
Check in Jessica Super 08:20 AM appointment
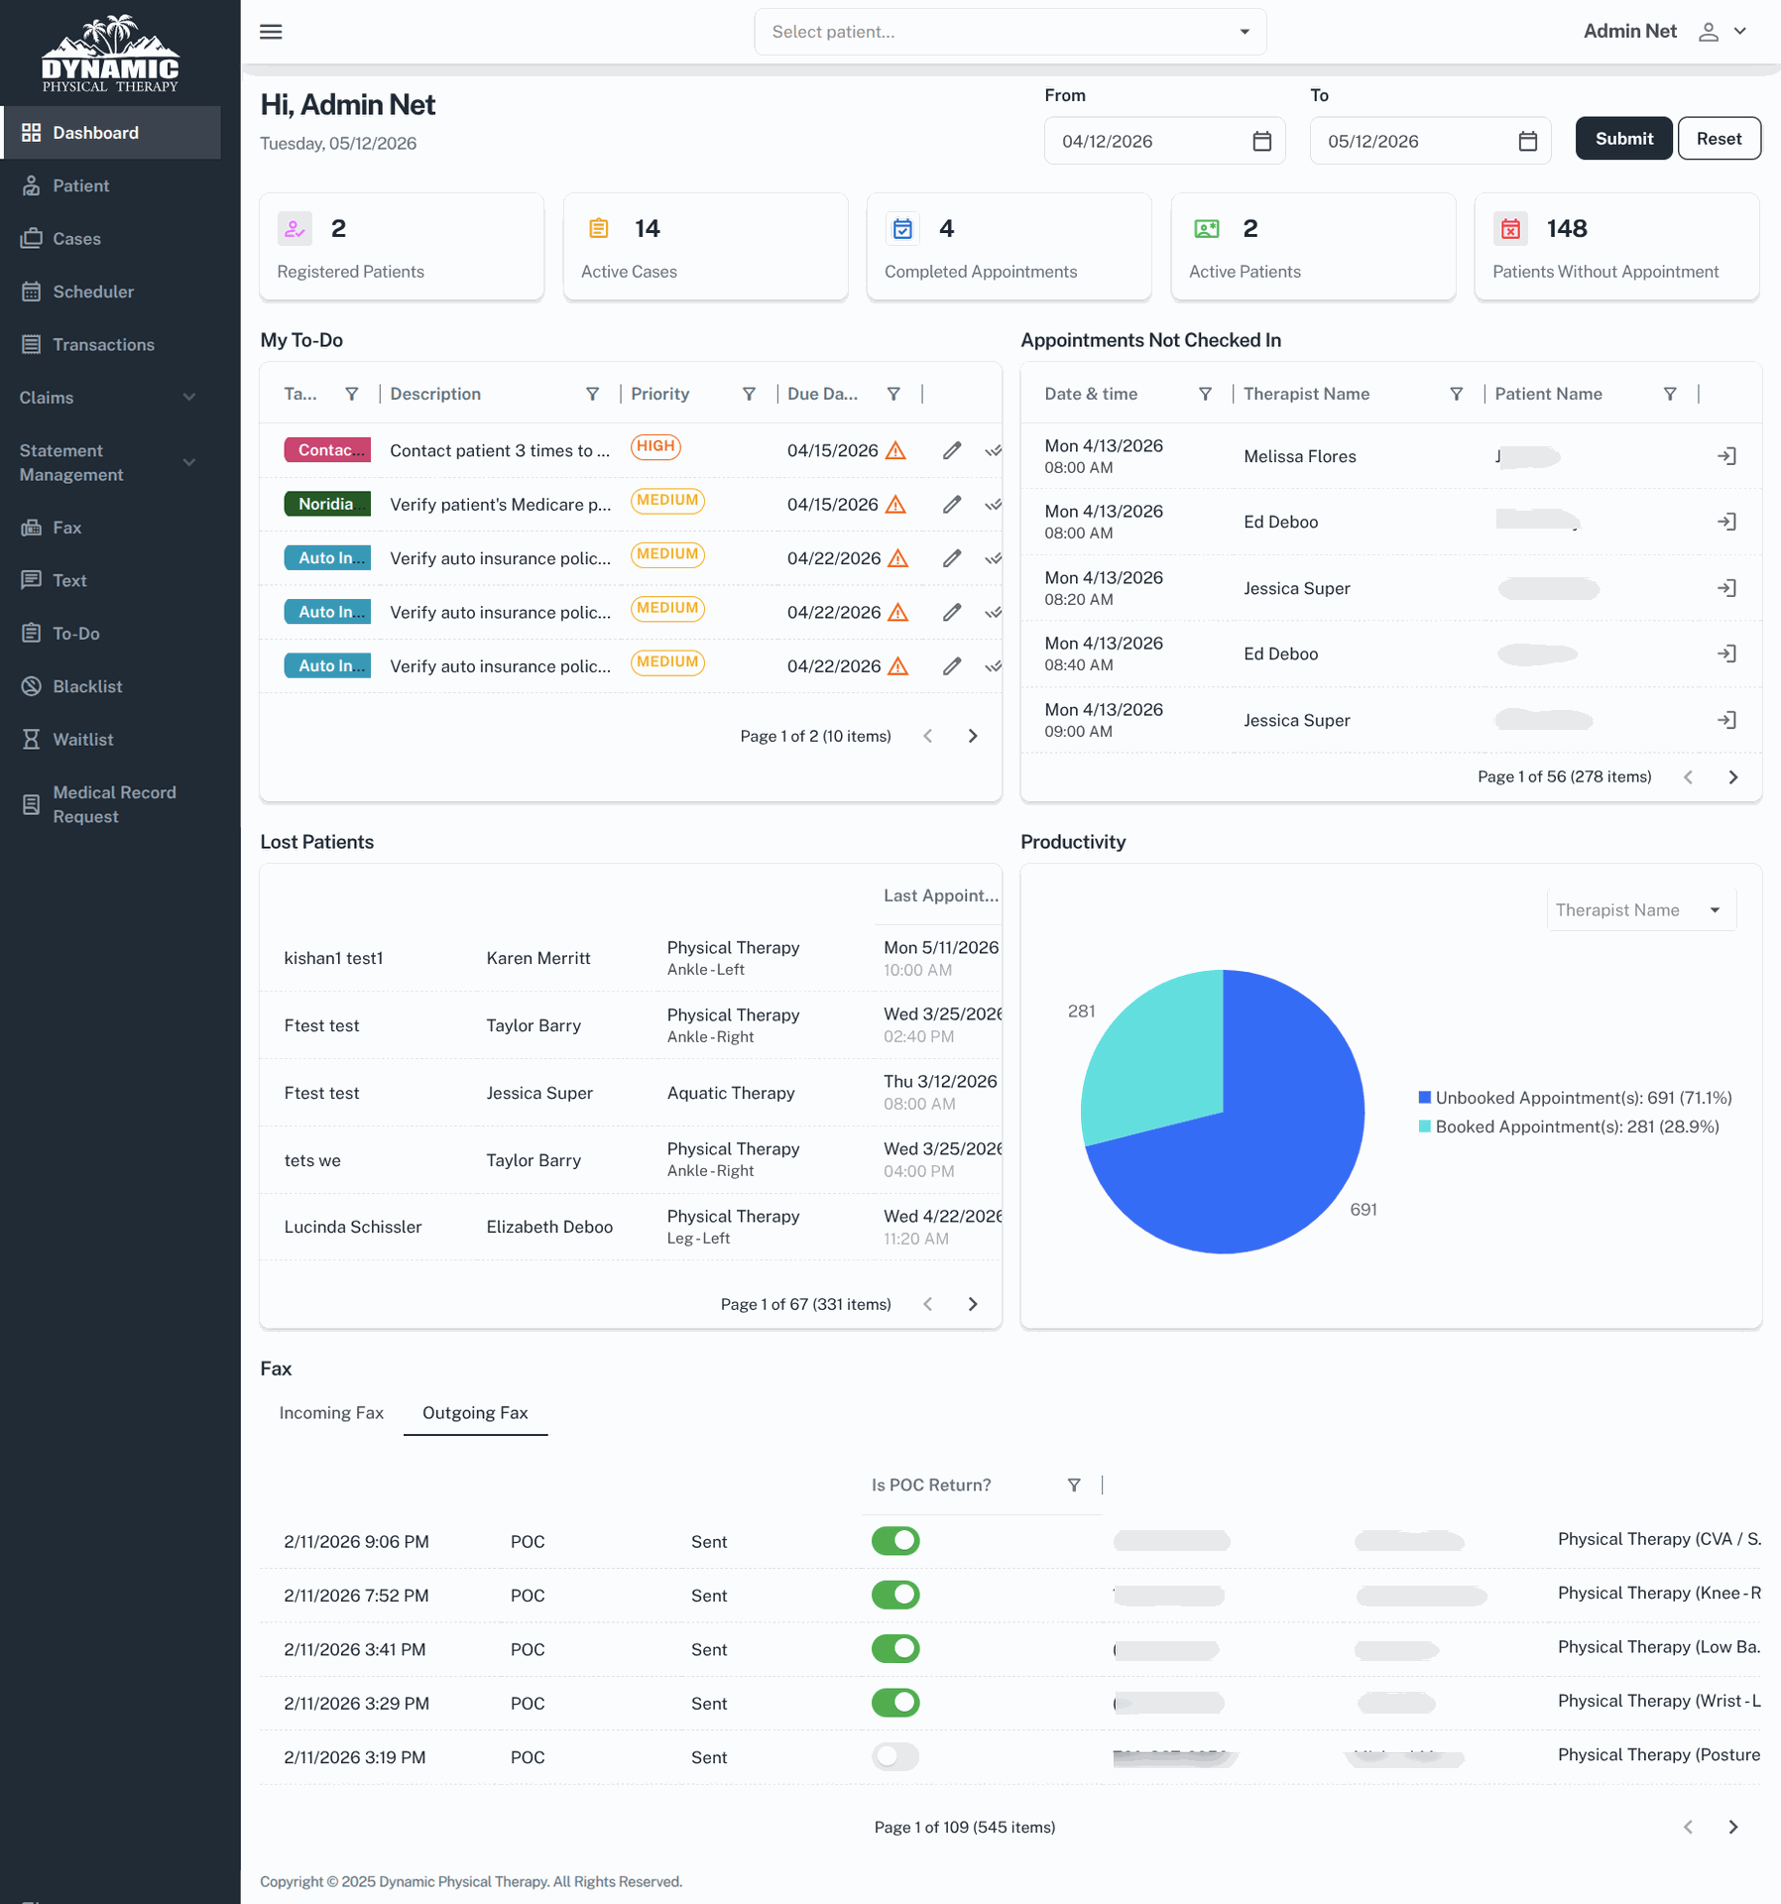click(1726, 588)
